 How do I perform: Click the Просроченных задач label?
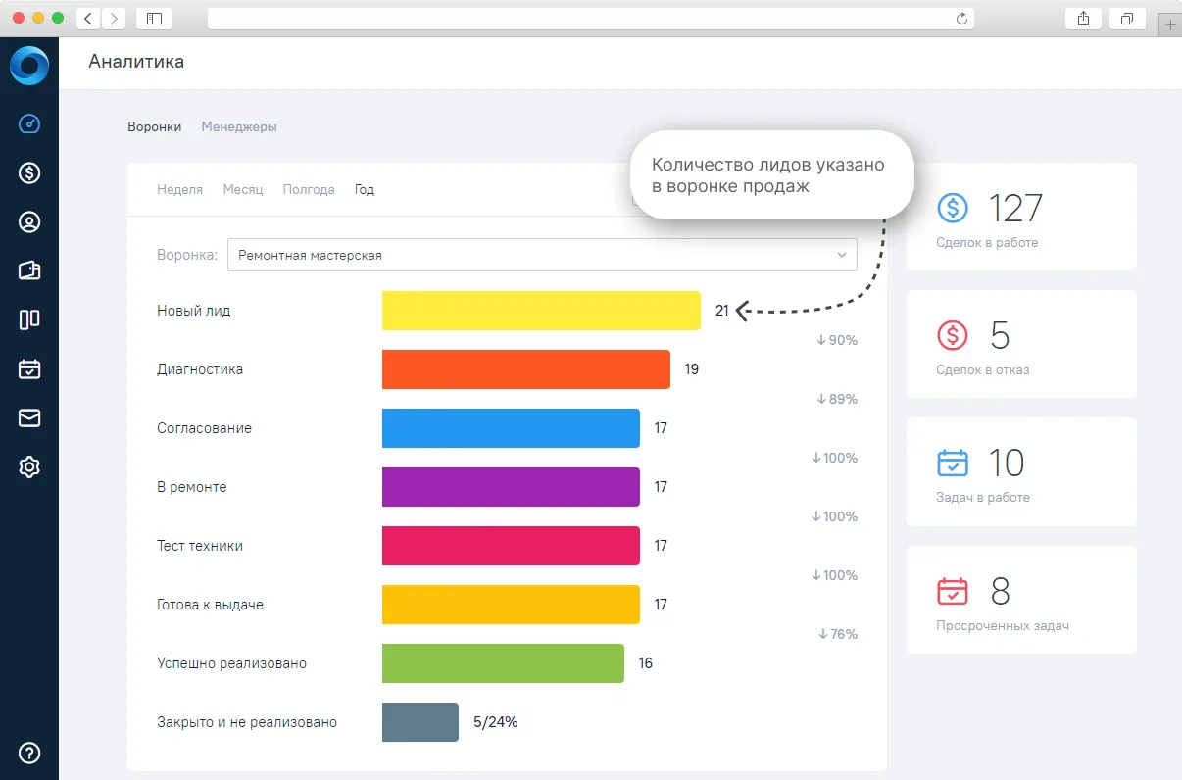[x=1003, y=625]
